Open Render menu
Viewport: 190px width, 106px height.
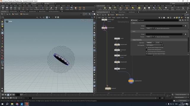[9, 4]
